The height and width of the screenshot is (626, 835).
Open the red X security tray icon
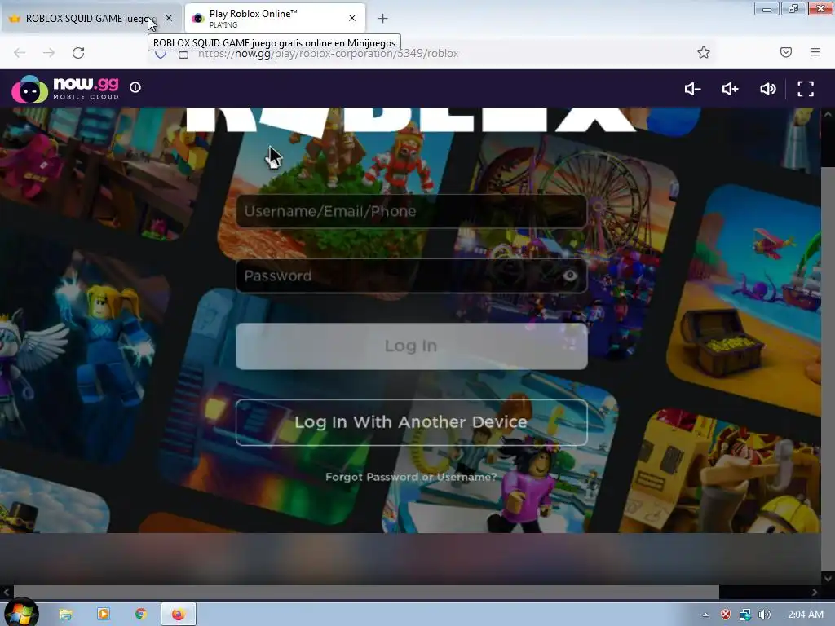coord(725,615)
